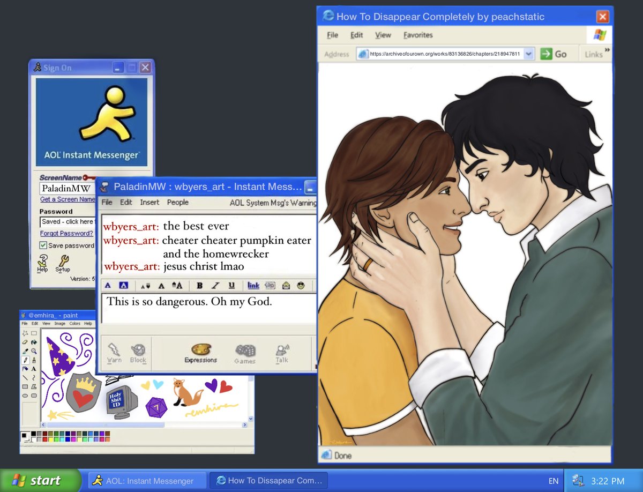The image size is (643, 492).
Task: Open the Image menu in Paint
Action: [x=60, y=324]
